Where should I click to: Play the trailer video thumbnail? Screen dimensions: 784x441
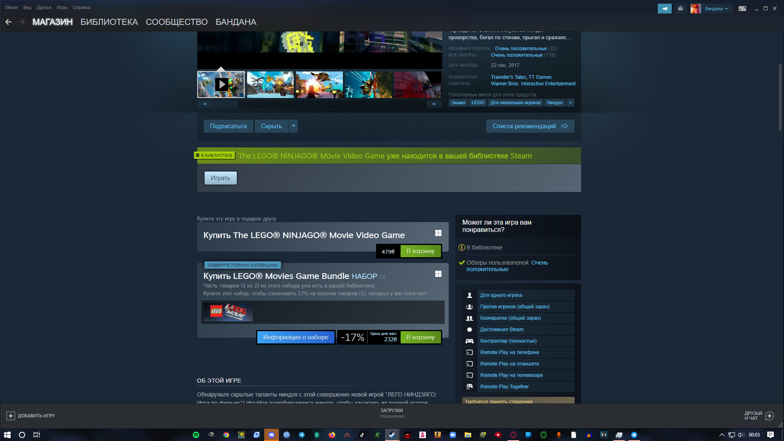[221, 85]
